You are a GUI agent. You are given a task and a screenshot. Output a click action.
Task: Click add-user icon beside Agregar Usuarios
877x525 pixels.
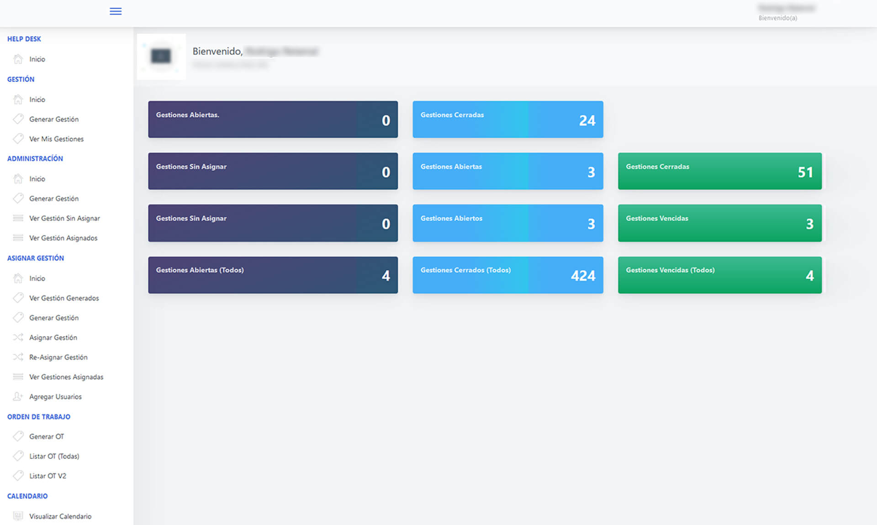click(x=18, y=396)
